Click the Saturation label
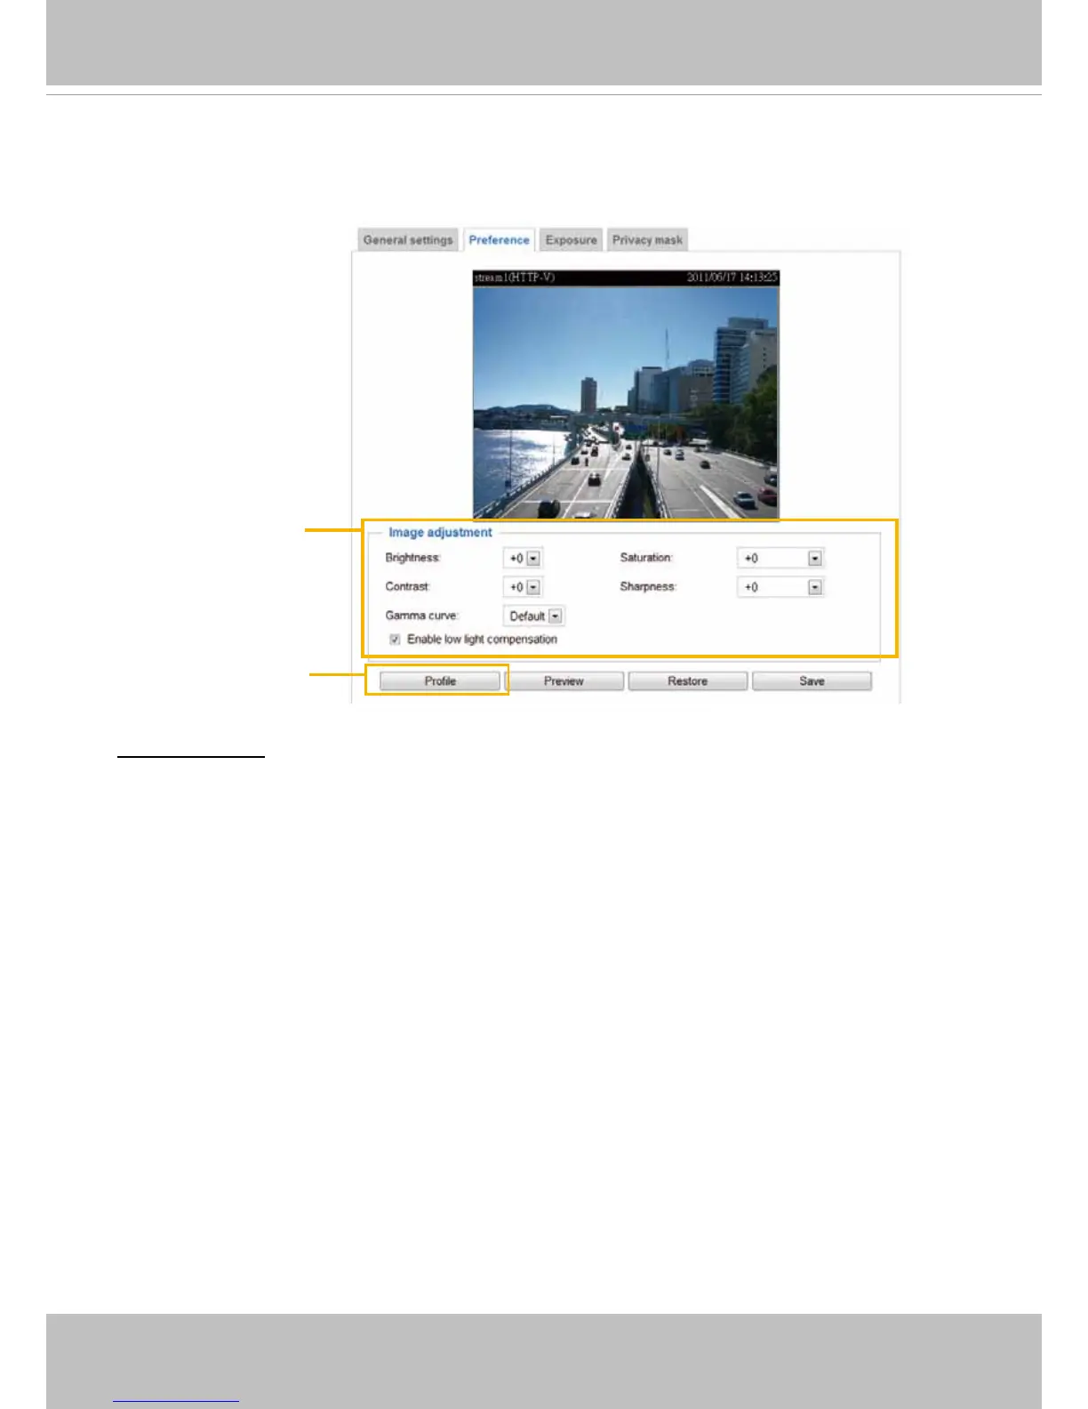The height and width of the screenshot is (1409, 1088). coord(646,558)
